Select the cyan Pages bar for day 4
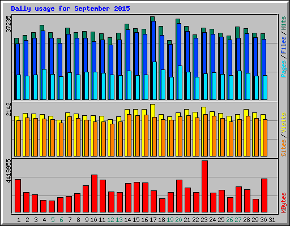The height and width of the screenshot is (226, 290). [x=44, y=84]
